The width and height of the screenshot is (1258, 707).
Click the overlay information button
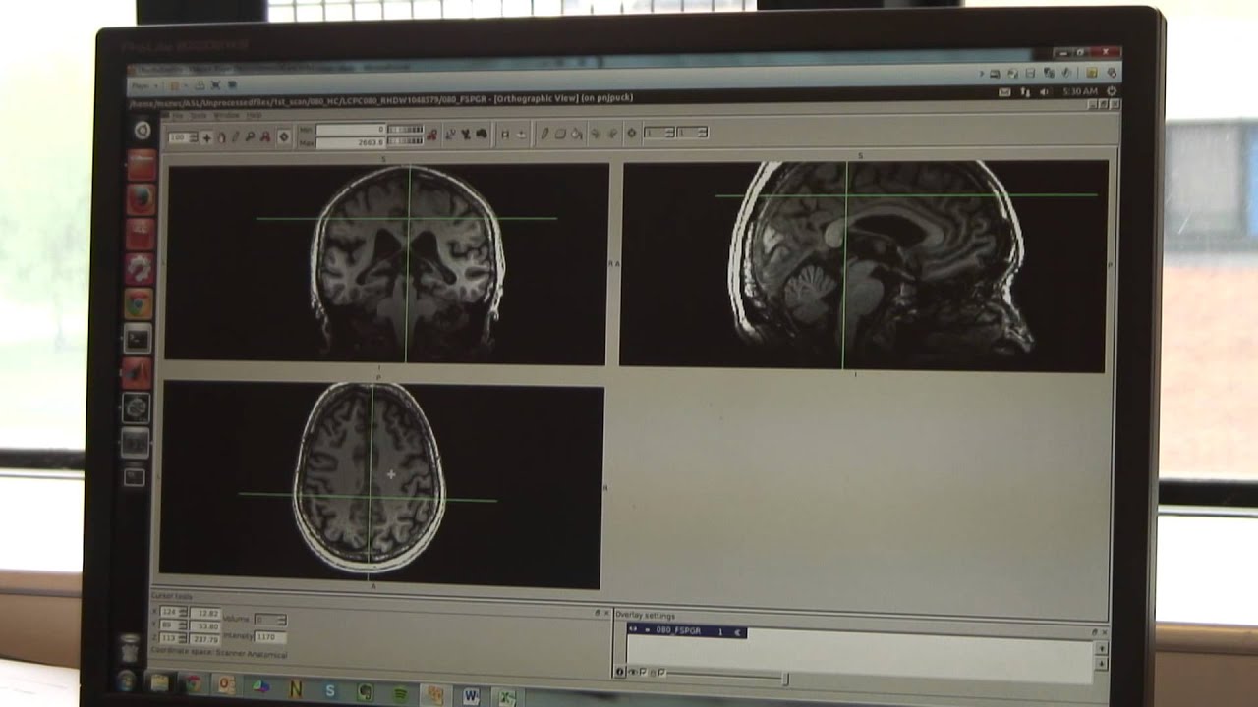pyautogui.click(x=619, y=672)
